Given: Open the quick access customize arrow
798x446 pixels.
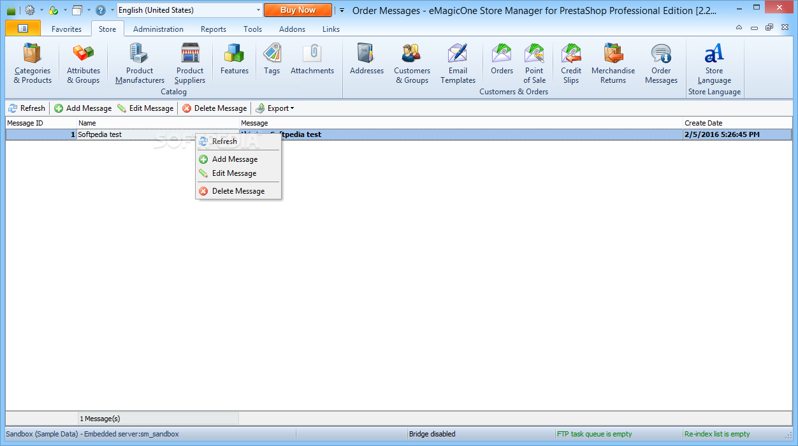Looking at the screenshot, I should coord(342,10).
